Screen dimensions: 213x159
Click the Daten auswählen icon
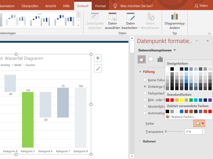coord(112,17)
